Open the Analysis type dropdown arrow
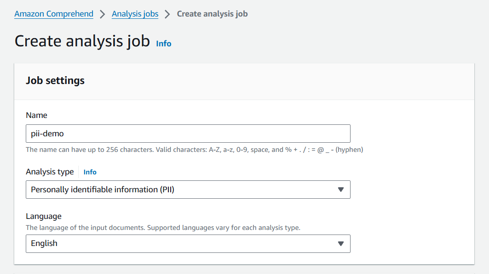Image resolution: width=489 pixels, height=274 pixels. pos(341,190)
